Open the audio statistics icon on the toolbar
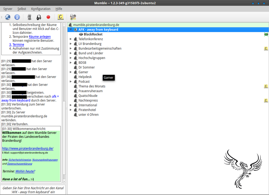This screenshot has height=195, width=269. coord(73,17)
